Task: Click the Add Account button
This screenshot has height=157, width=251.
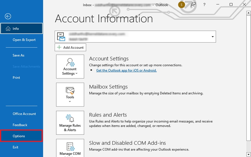Action: [x=70, y=47]
